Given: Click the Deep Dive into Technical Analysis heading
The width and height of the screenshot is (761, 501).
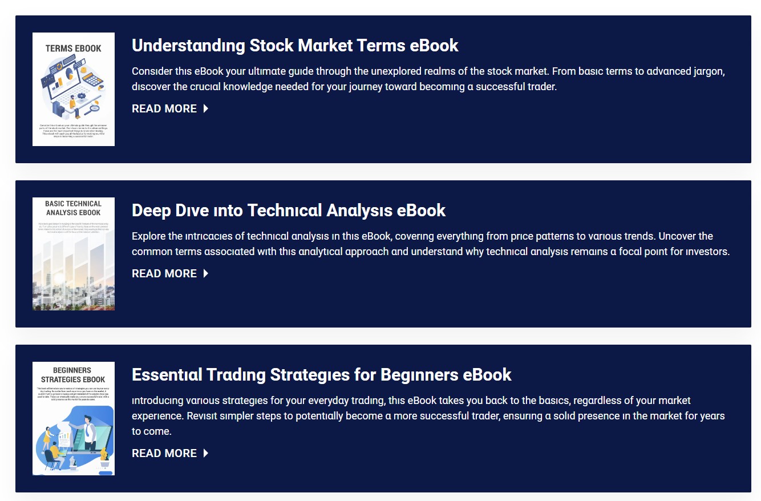Looking at the screenshot, I should point(289,211).
